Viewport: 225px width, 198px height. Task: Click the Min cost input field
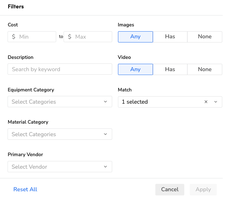pos(35,37)
